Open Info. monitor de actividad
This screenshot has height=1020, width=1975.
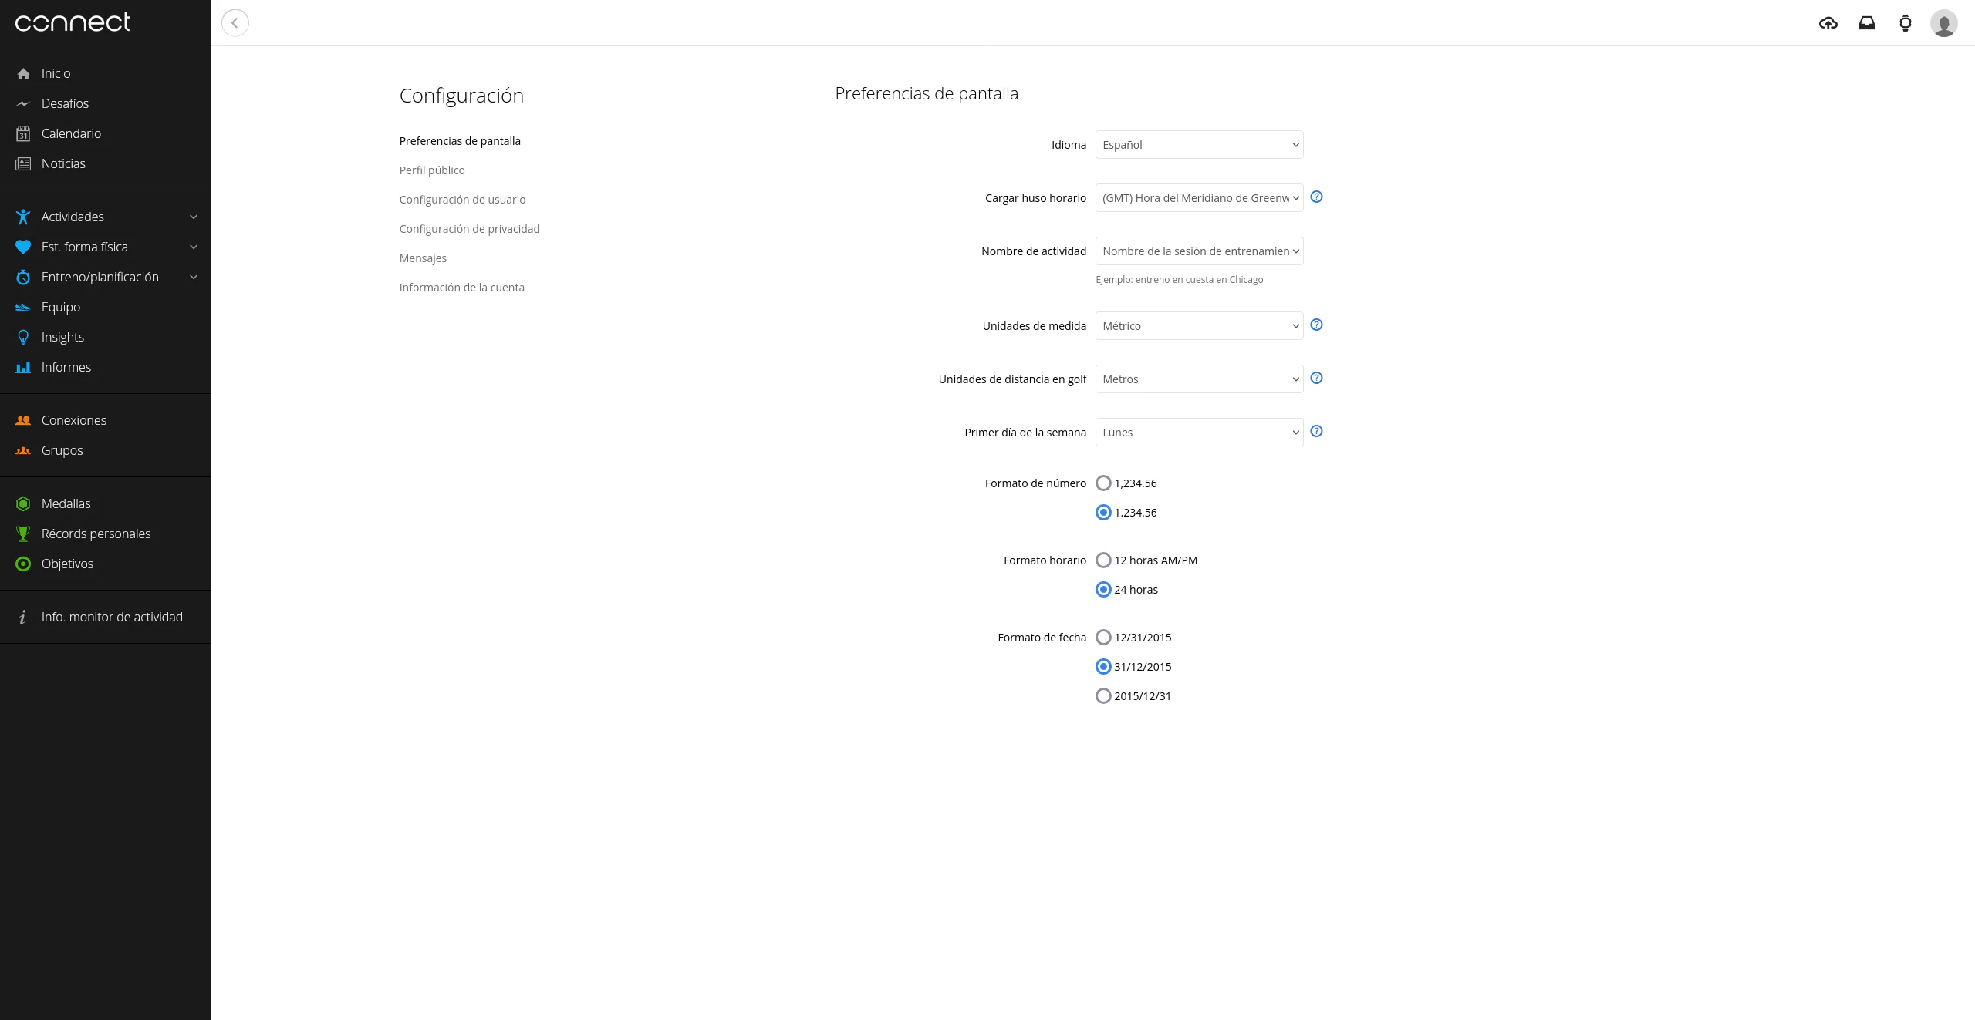coord(112,617)
